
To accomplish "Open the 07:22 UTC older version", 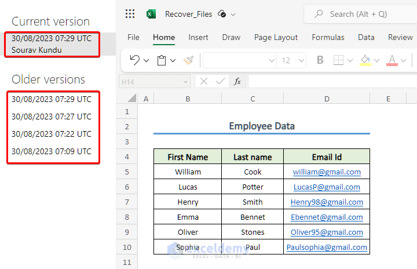I will (x=52, y=134).
